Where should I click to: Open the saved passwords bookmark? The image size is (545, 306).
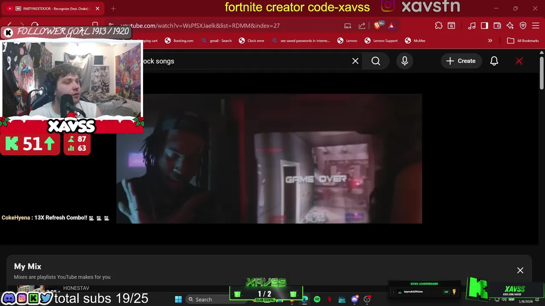[301, 41]
